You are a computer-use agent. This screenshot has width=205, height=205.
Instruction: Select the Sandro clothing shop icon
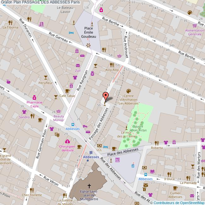(24, 112)
